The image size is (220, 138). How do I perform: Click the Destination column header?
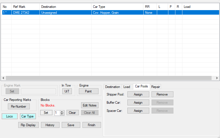(x=66, y=7)
